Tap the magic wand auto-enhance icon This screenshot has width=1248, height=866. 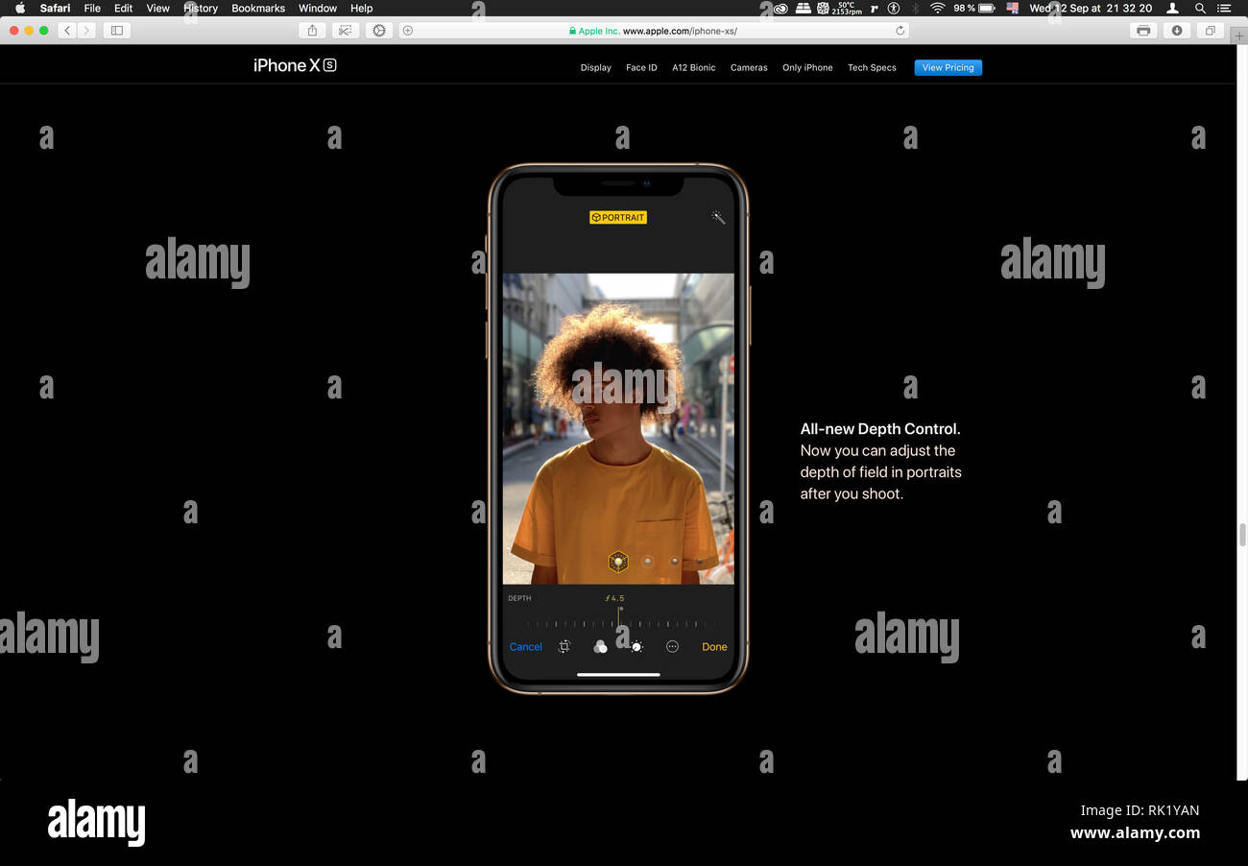[x=718, y=218]
